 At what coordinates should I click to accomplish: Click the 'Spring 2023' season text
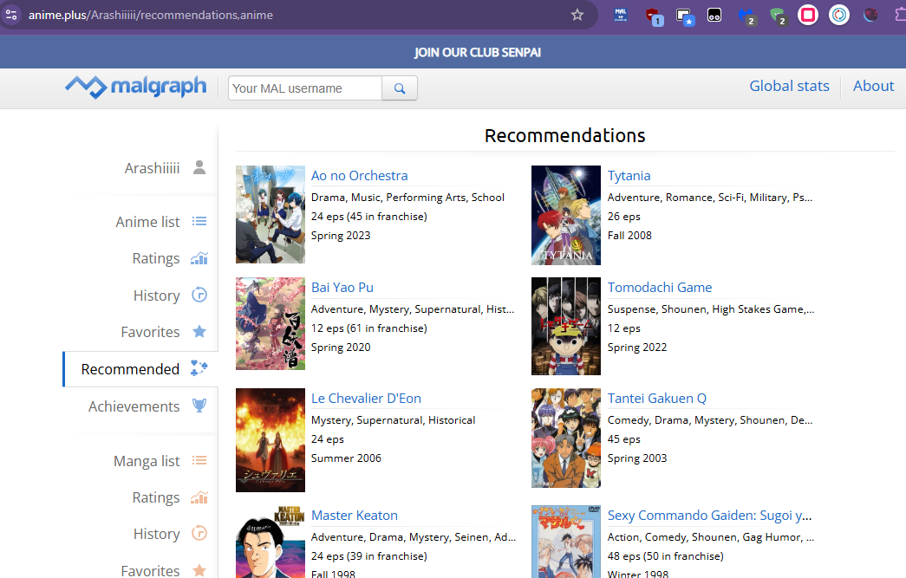341,236
